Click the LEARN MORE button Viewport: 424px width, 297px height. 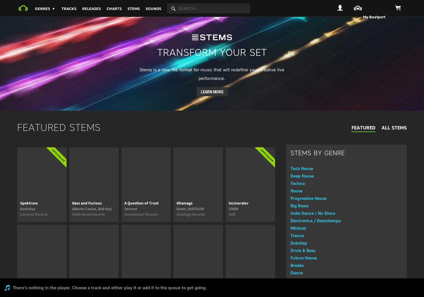tap(212, 92)
